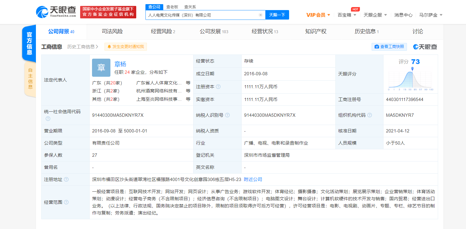This screenshot has width=466, height=229.
Task: Open user menu 马尔萨金
Action: pyautogui.click(x=431, y=15)
